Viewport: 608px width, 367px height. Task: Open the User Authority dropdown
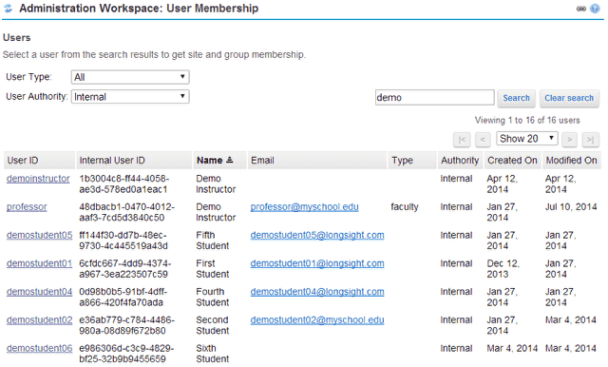click(130, 97)
